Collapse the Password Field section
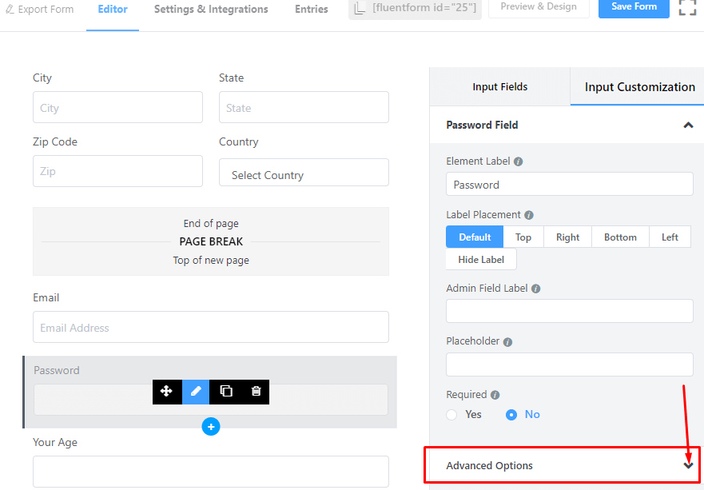 [x=688, y=125]
